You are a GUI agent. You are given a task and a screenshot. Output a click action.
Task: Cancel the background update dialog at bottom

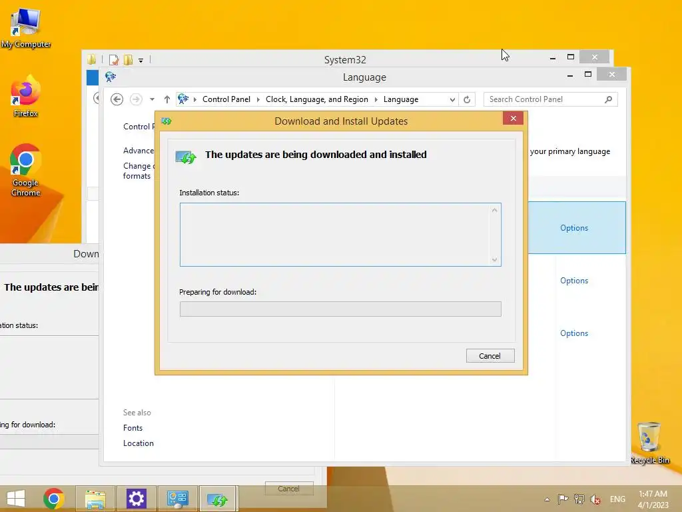click(289, 489)
